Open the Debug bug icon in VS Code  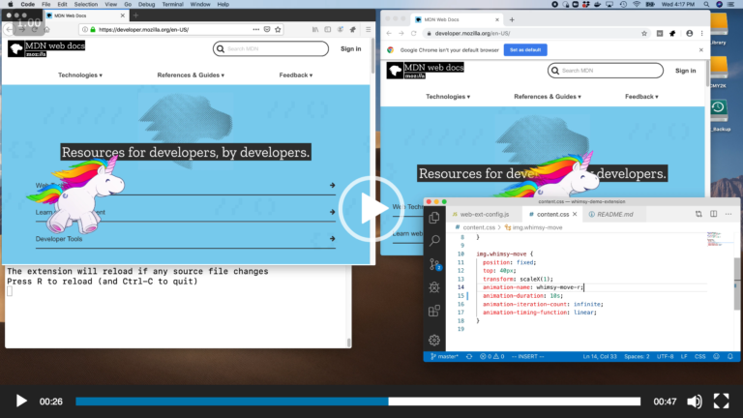coord(434,287)
